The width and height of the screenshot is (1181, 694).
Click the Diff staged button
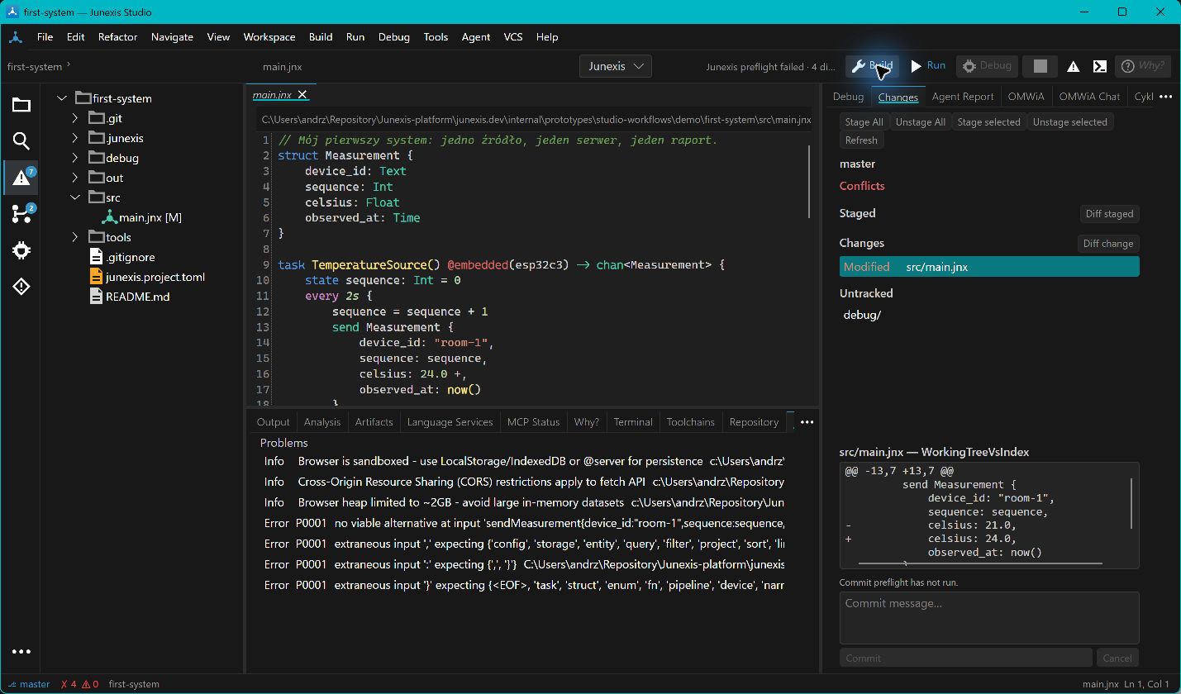1109,214
